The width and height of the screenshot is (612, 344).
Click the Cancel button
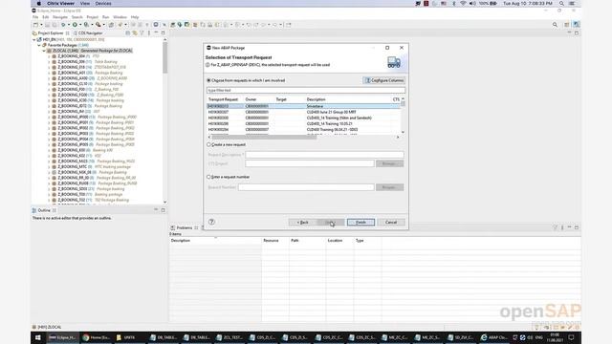[x=391, y=223]
